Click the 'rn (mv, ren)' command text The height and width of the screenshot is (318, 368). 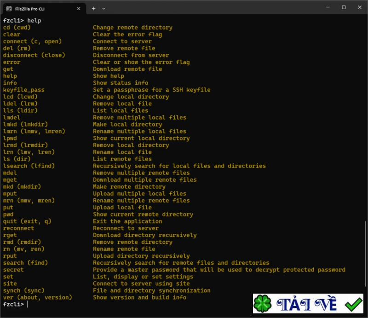tap(24, 249)
